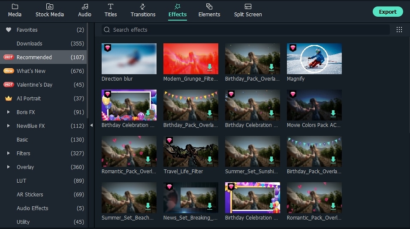Viewport: 410px width, 229px height.
Task: Click the premium gem badge on News_Set_Breaking
Action: point(169,187)
